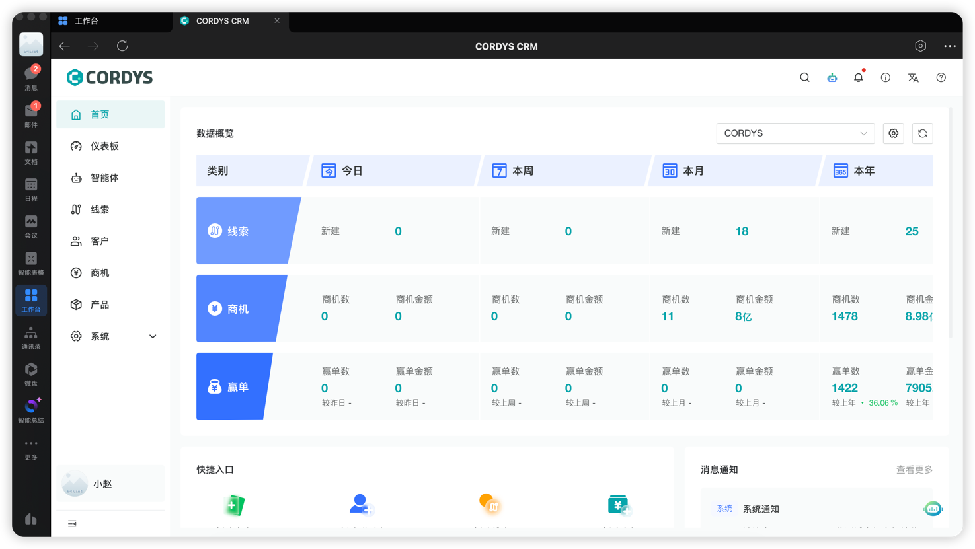The height and width of the screenshot is (549, 975).
Task: Click the 查看更多 link
Action: pos(914,469)
